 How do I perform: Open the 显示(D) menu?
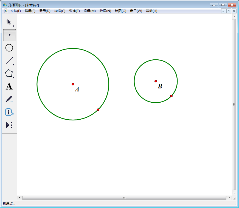(45, 11)
